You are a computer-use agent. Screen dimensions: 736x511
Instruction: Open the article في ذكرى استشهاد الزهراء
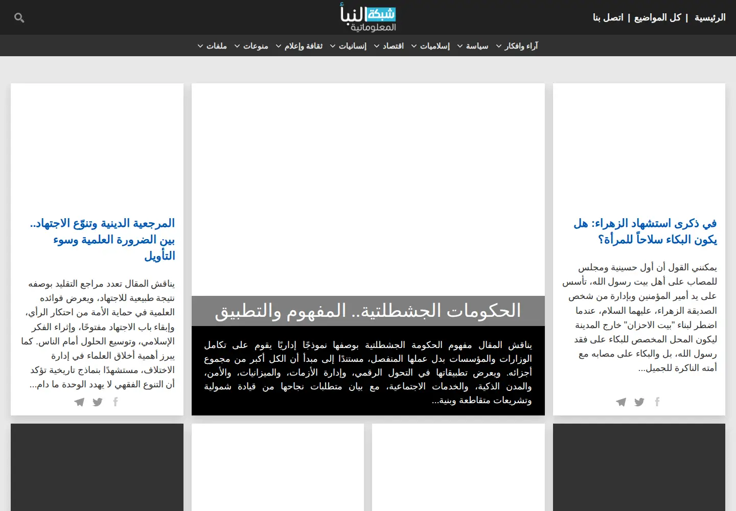point(645,231)
